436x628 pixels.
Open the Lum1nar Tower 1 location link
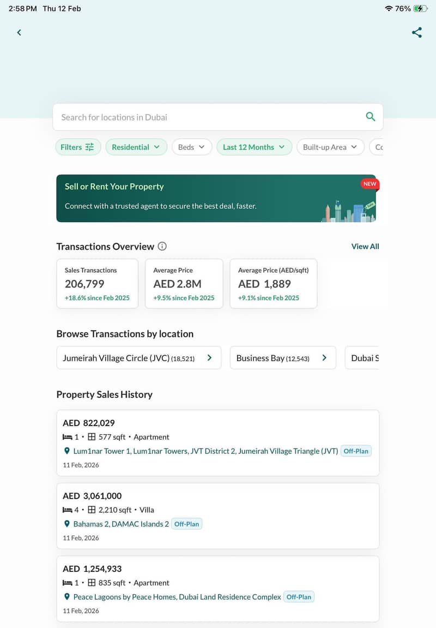click(x=205, y=451)
